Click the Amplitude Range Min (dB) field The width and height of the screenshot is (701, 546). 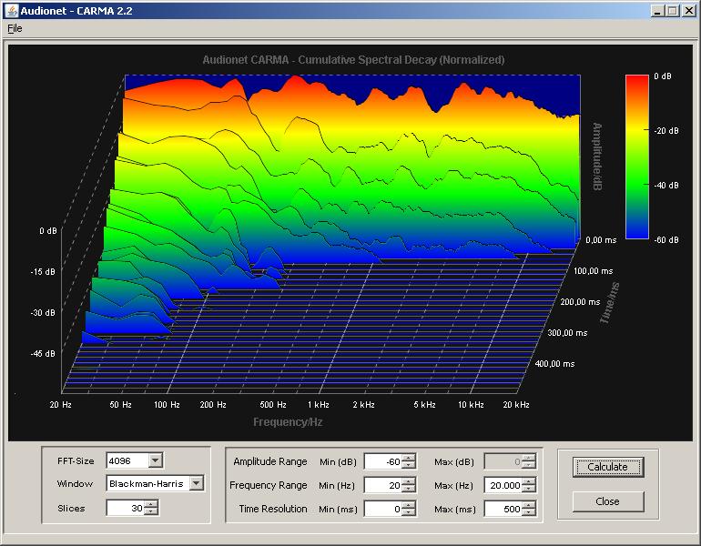382,461
